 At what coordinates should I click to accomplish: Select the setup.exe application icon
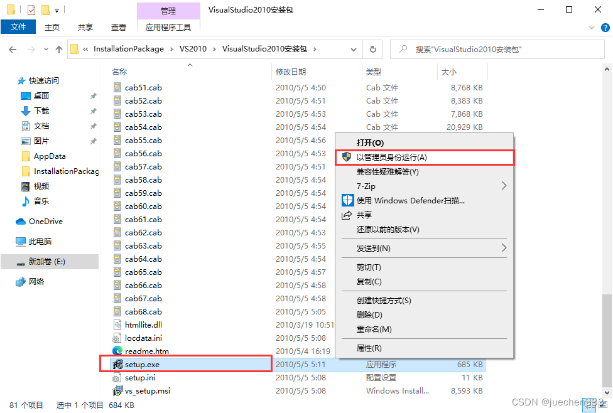pyautogui.click(x=117, y=365)
